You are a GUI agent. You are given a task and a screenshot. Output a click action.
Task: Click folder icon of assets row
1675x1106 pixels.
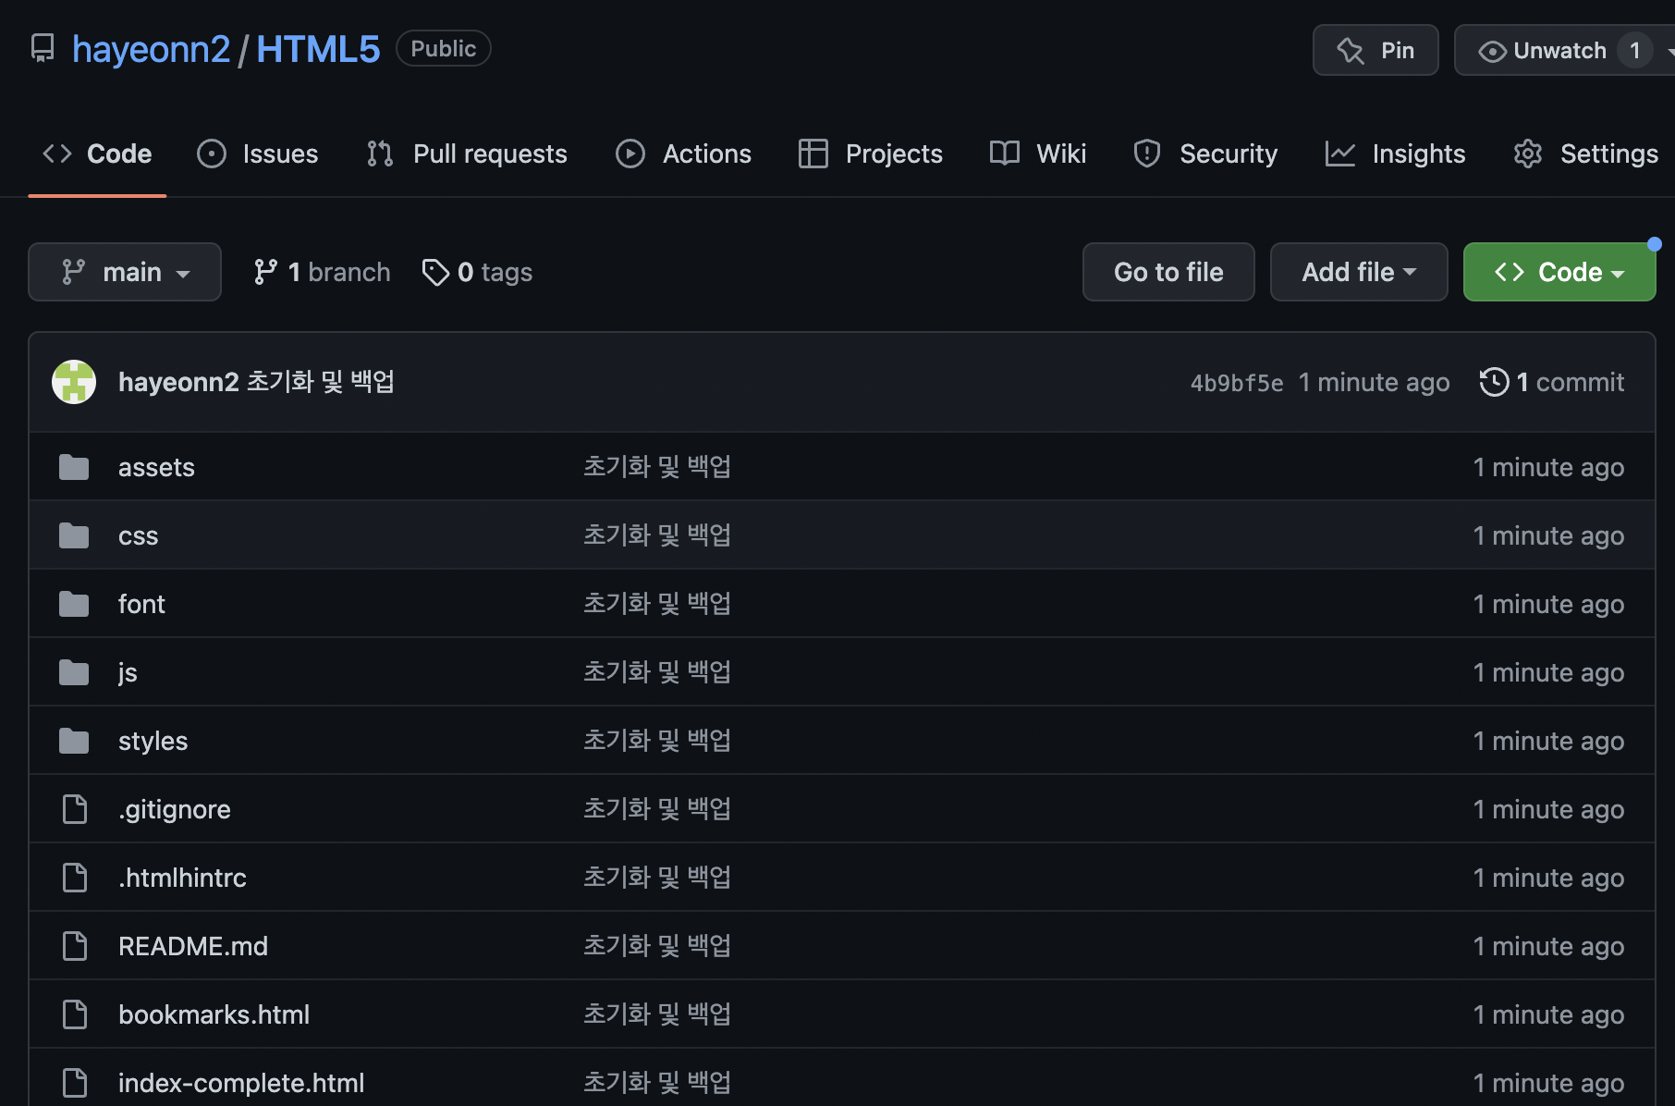point(74,467)
